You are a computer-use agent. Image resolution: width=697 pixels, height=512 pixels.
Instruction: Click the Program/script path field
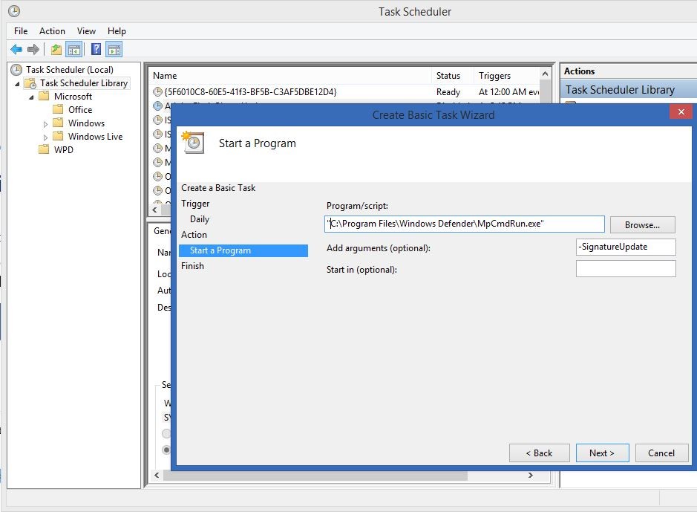[464, 224]
